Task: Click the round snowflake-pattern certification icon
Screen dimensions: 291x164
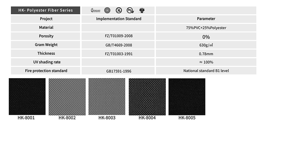Action: click(107, 10)
